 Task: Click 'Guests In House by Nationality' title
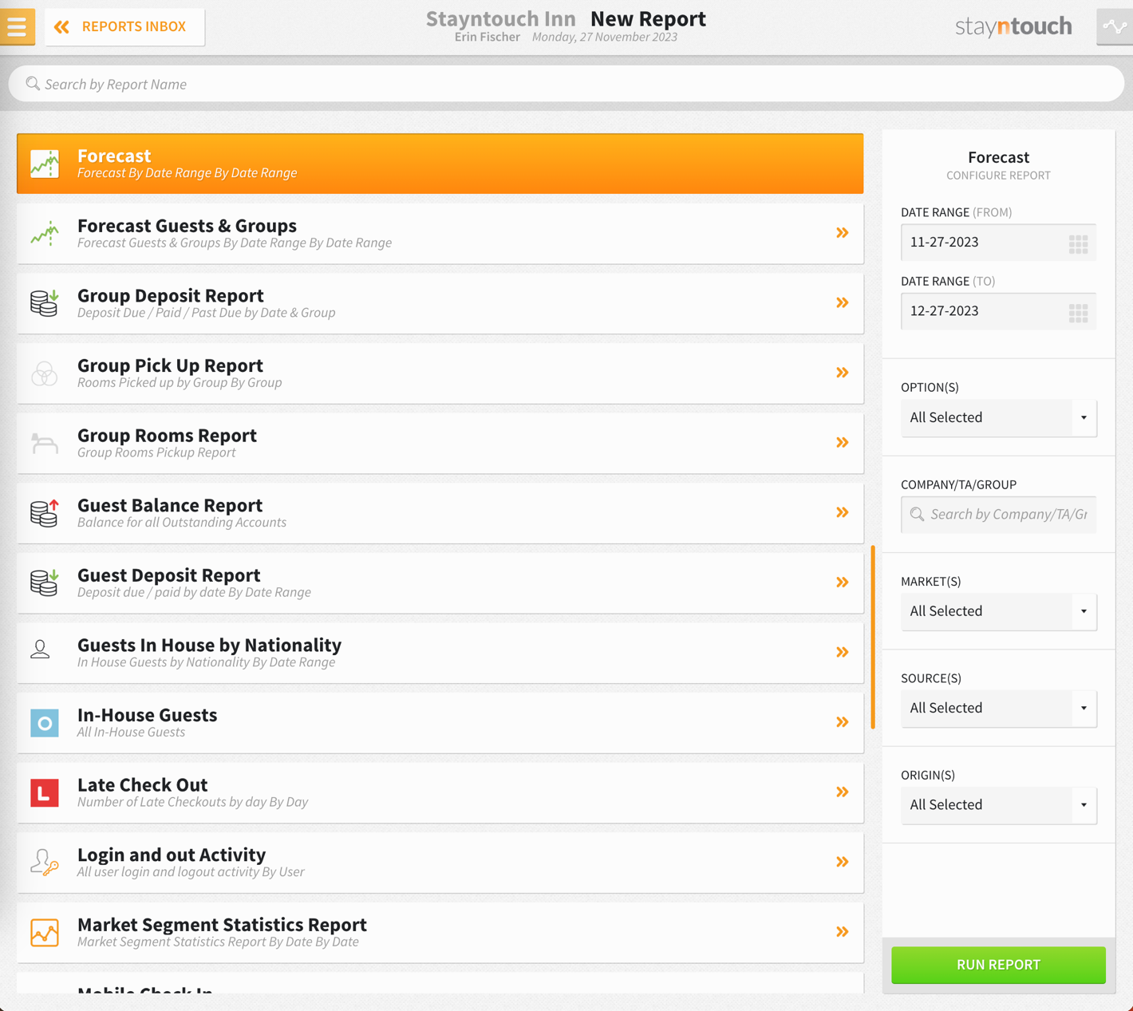coord(209,645)
